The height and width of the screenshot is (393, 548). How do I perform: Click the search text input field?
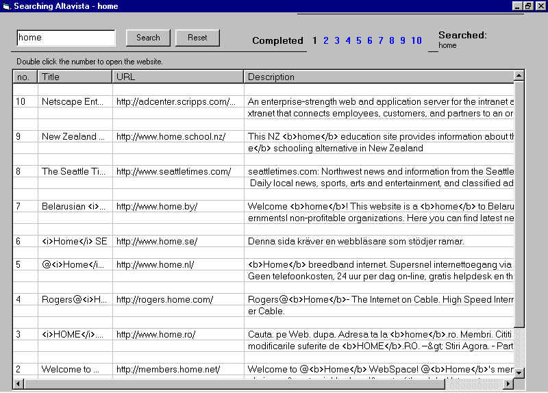(x=66, y=38)
